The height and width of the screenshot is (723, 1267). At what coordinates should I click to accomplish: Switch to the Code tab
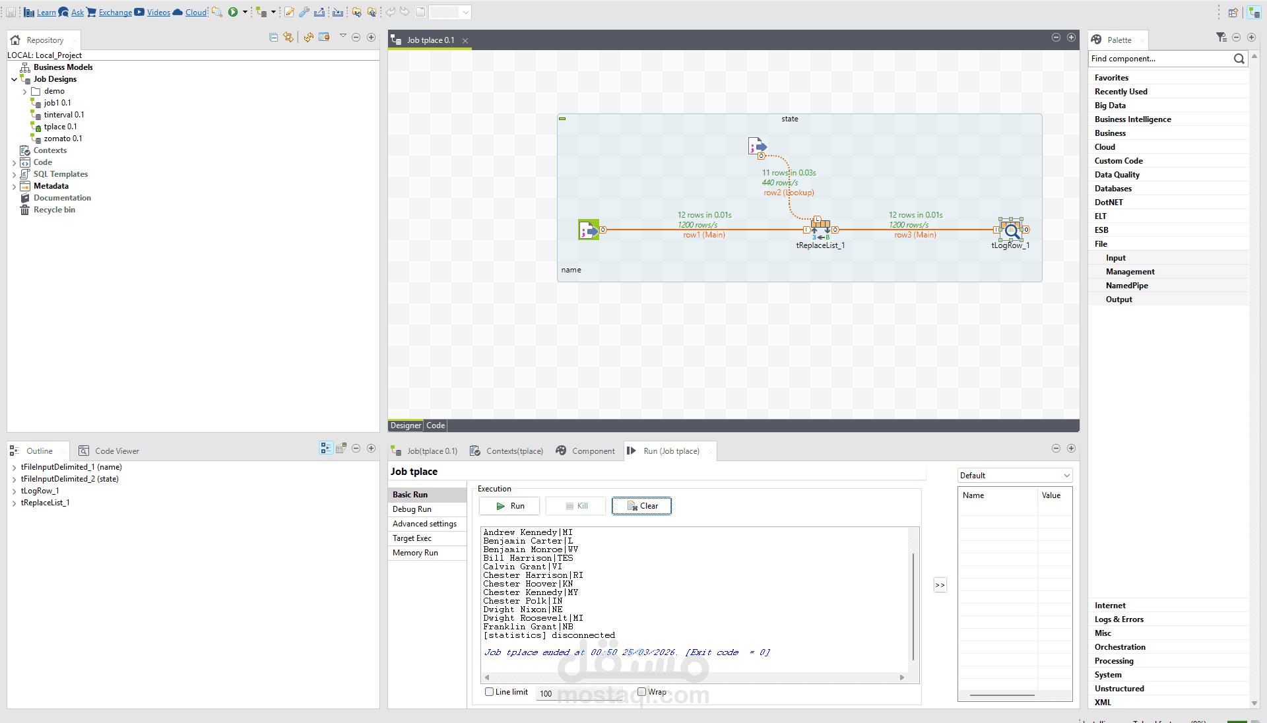tap(436, 425)
